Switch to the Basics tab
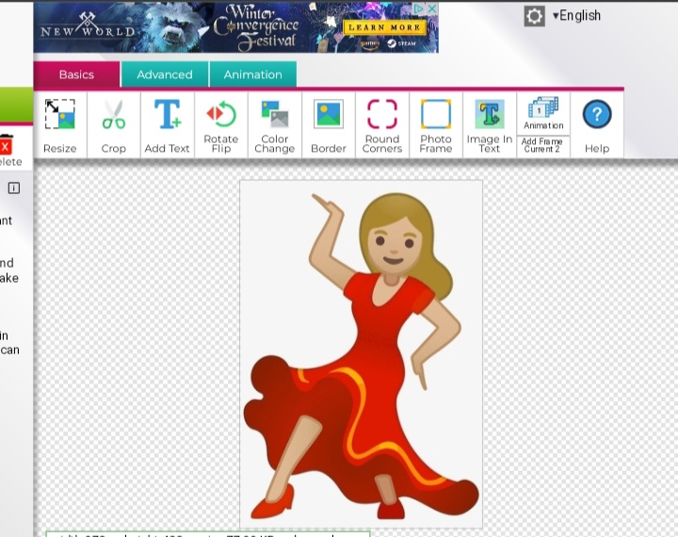 (76, 74)
